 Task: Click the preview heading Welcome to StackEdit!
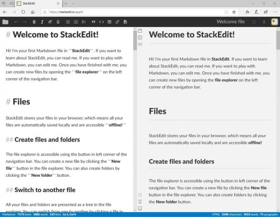click(x=192, y=34)
